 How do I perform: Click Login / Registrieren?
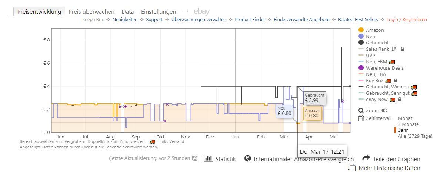(407, 20)
